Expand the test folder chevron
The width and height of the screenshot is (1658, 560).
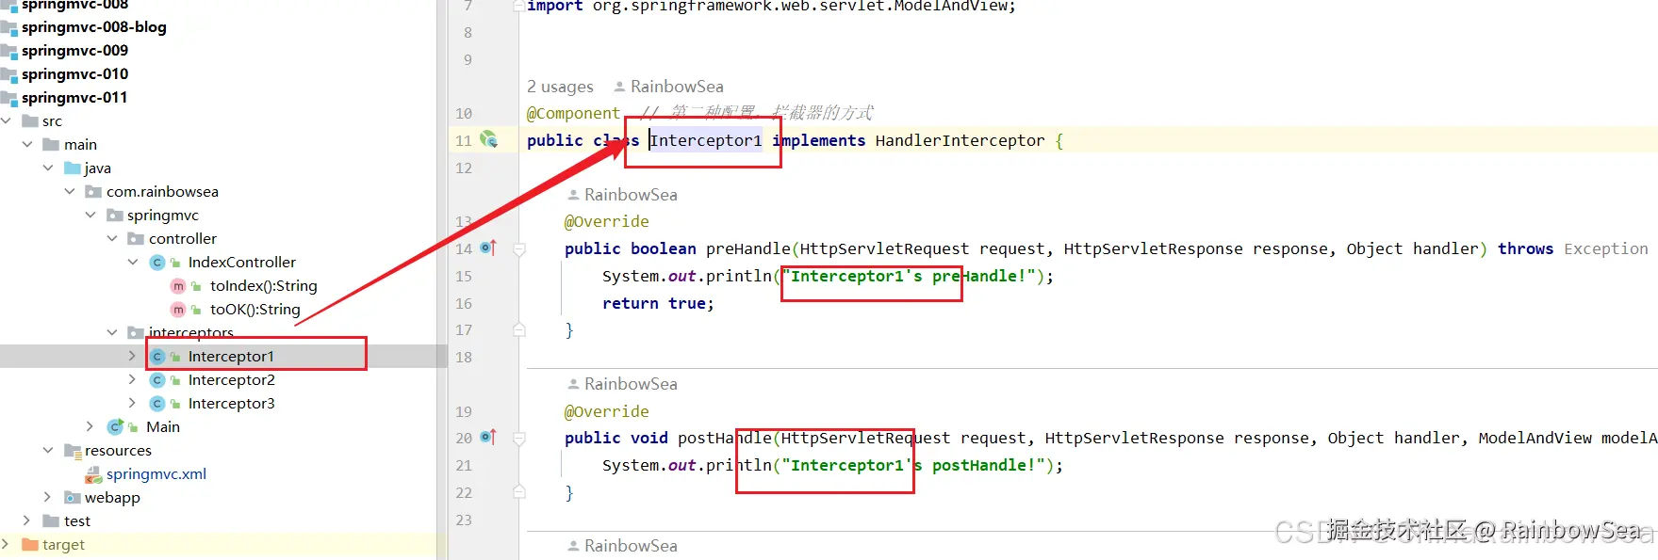[x=26, y=521]
